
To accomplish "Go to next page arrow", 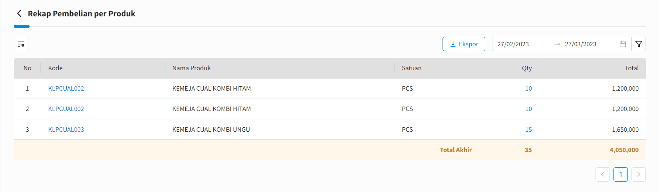I will (x=639, y=174).
